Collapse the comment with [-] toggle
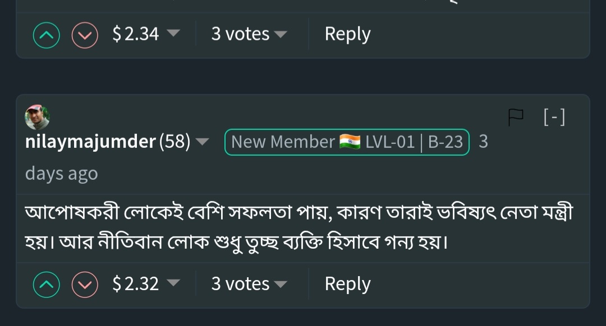606x326 pixels. [x=554, y=117]
